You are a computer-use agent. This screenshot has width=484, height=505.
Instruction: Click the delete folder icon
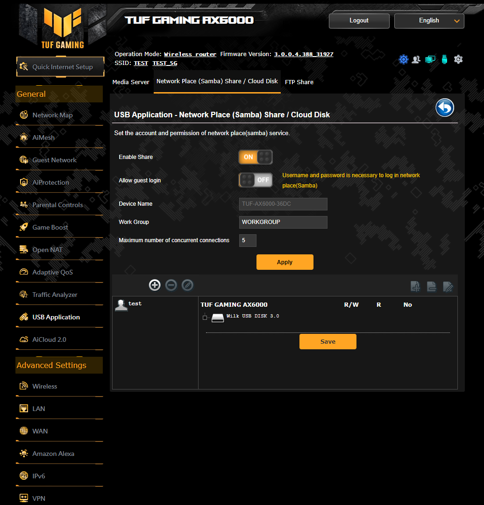432,286
